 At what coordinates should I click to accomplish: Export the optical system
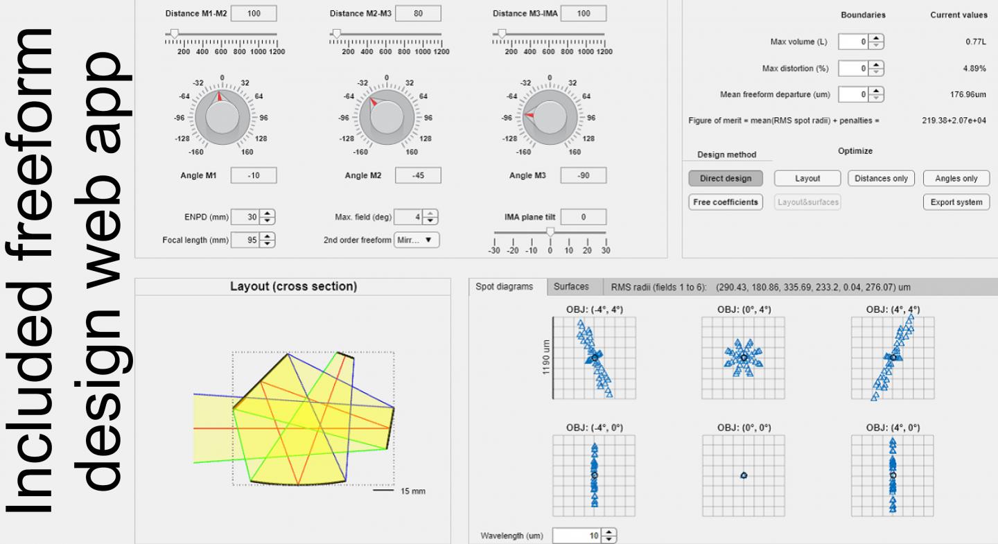point(956,202)
